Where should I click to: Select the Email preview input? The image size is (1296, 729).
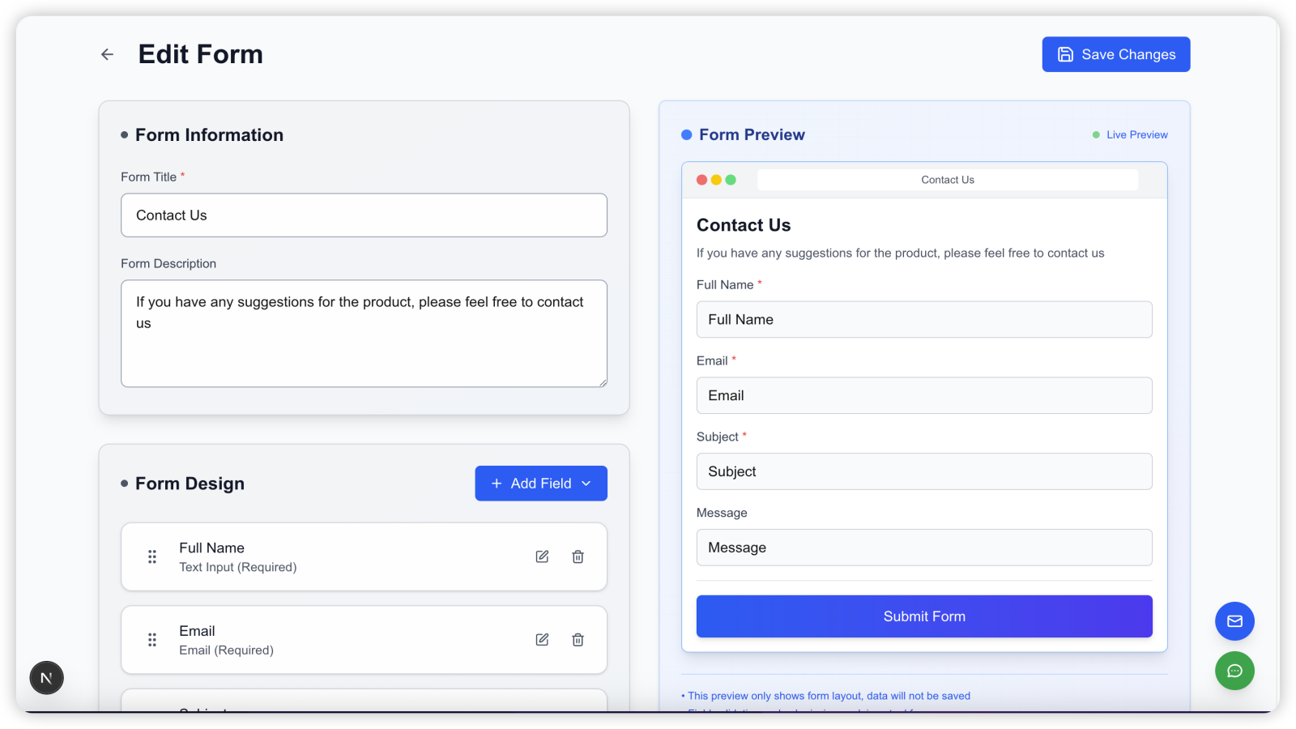click(924, 395)
